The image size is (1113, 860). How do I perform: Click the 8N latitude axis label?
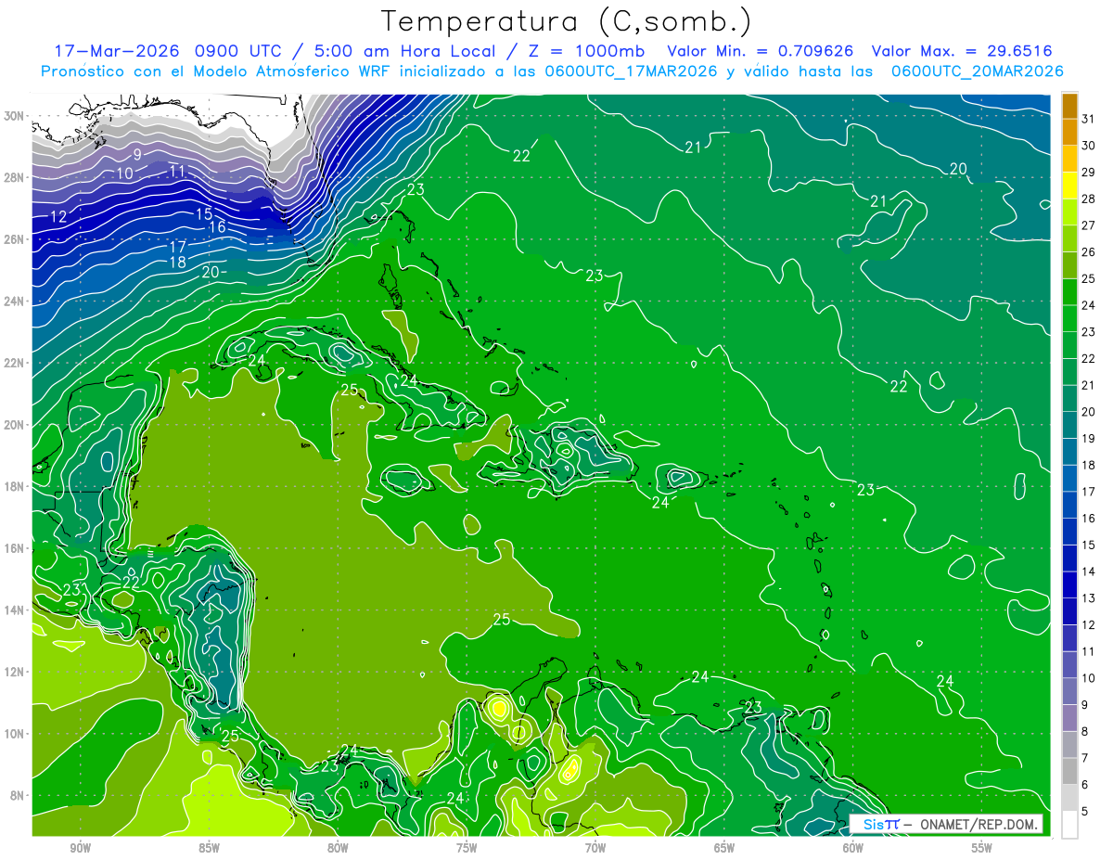pos(19,795)
